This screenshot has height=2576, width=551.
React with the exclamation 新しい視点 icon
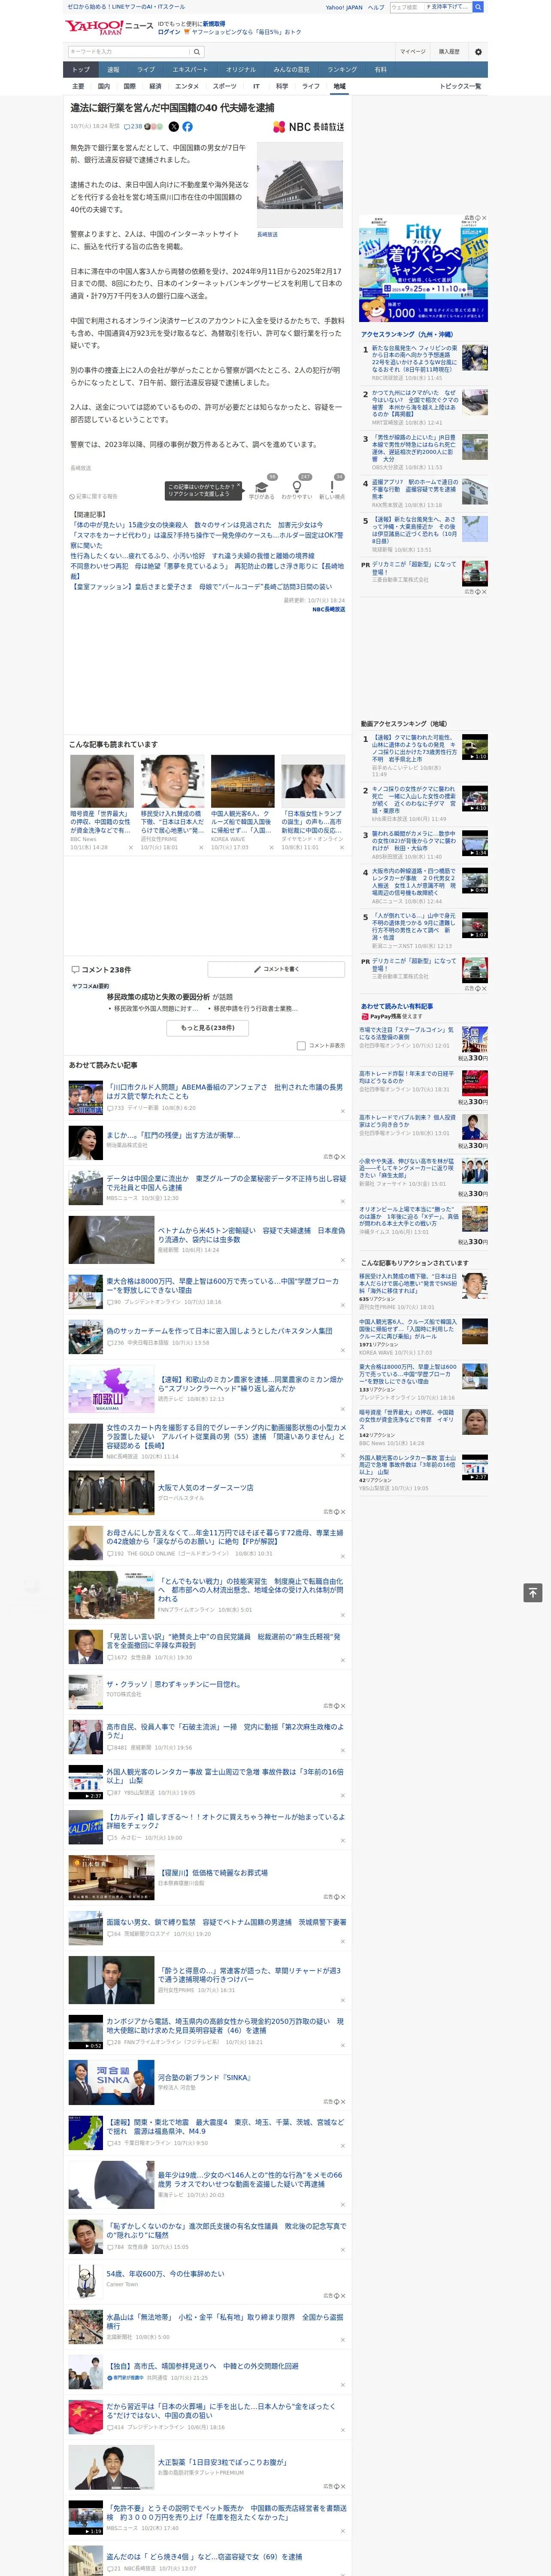coord(332,487)
